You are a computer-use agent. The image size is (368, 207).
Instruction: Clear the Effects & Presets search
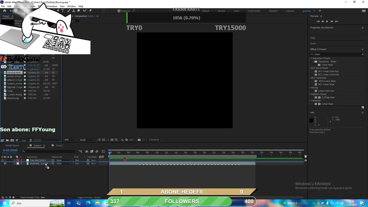click(363, 54)
